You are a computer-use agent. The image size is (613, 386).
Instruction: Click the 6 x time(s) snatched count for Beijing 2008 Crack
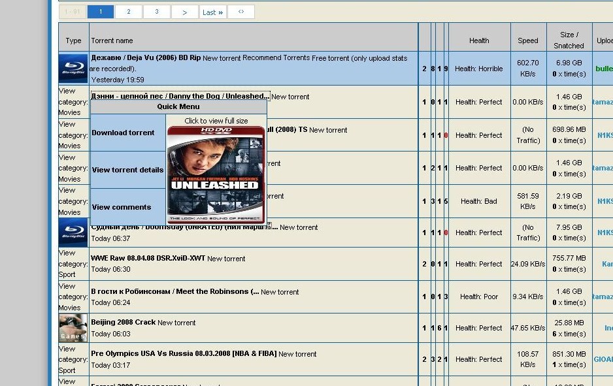click(569, 334)
